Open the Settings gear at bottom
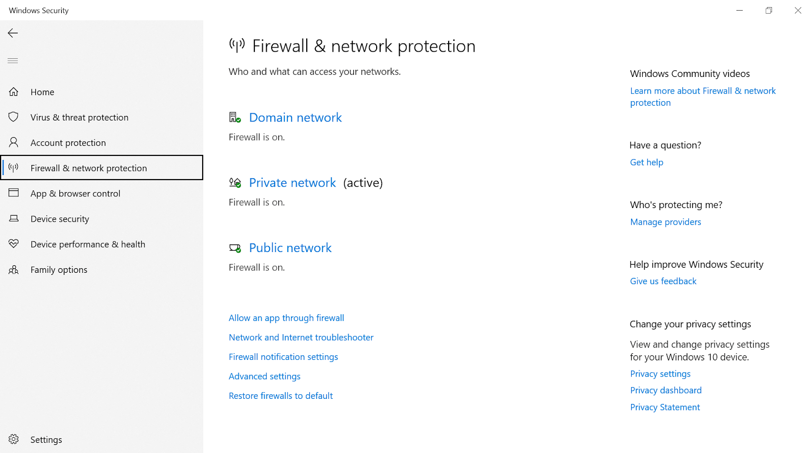 (x=14, y=439)
